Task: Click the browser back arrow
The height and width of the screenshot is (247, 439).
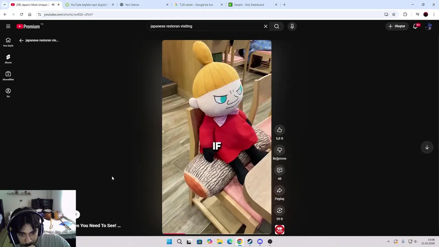Action: pyautogui.click(x=5, y=14)
